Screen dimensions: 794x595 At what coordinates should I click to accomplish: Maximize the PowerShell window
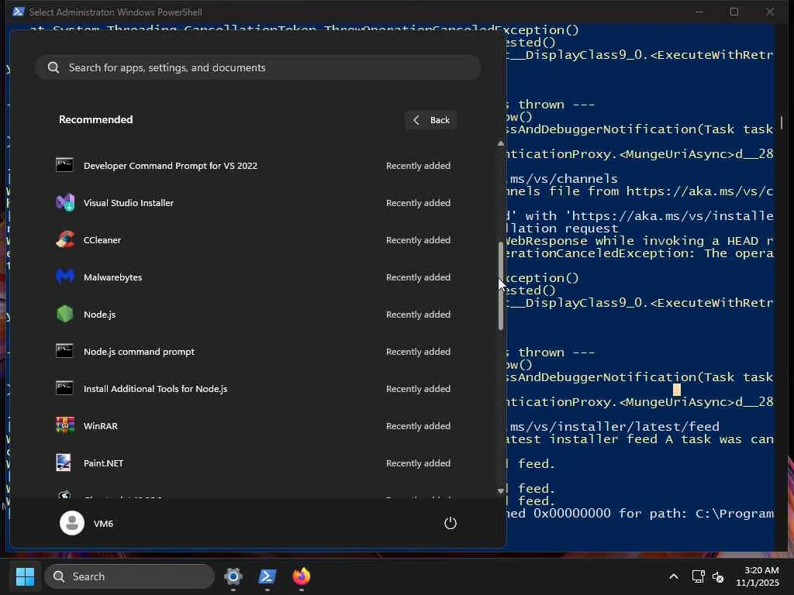click(734, 12)
